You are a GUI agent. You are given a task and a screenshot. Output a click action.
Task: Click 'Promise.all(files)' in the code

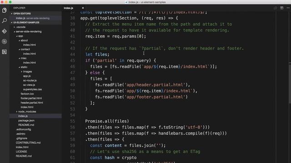click(x=107, y=121)
